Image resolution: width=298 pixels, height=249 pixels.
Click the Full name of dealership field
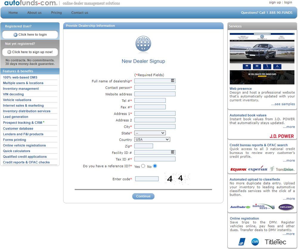[x=155, y=81]
